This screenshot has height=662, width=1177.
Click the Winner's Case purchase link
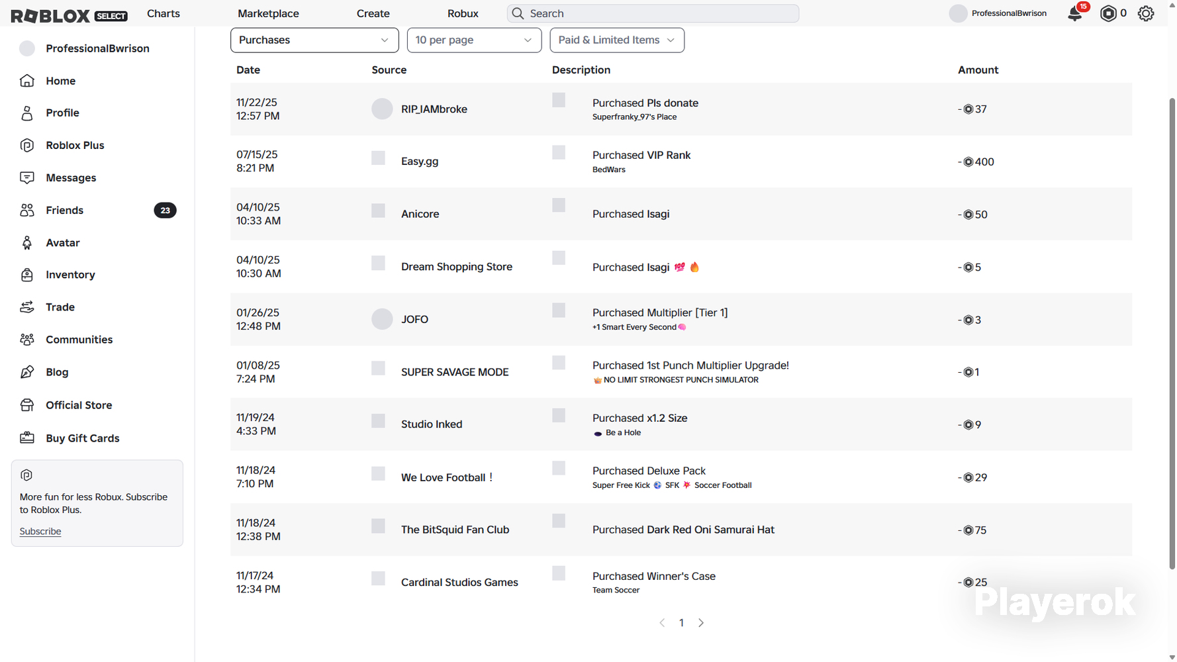point(681,576)
